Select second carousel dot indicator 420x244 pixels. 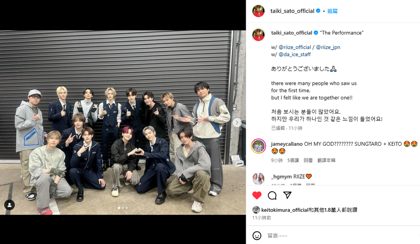(123, 208)
